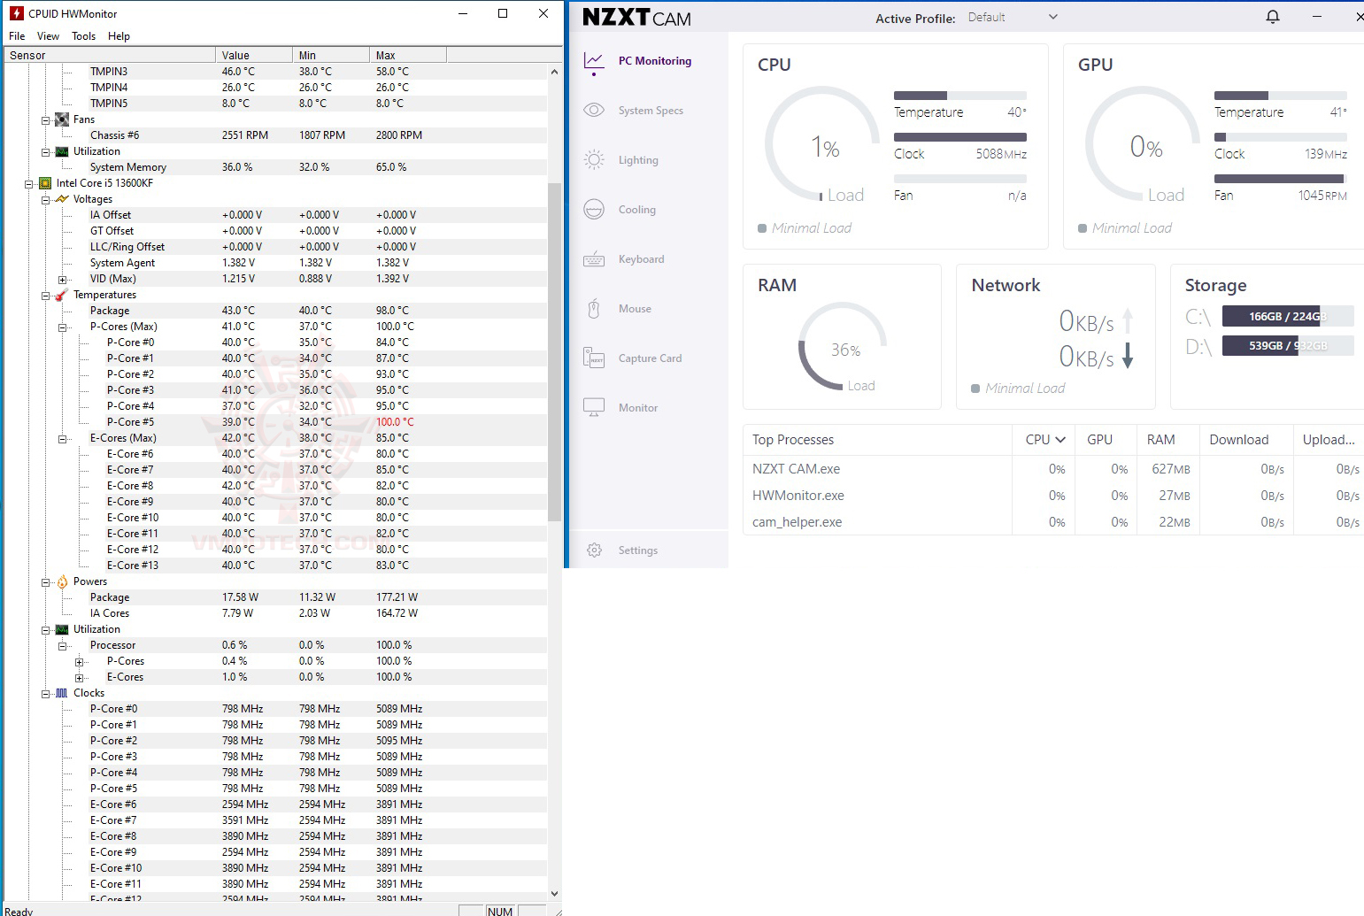Go to Lighting in the CAM sidebar

coord(621,160)
